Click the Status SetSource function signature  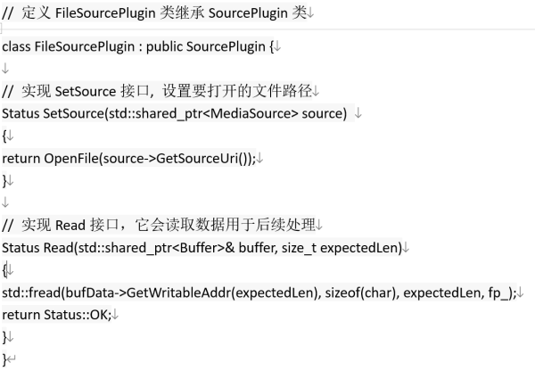(x=175, y=113)
